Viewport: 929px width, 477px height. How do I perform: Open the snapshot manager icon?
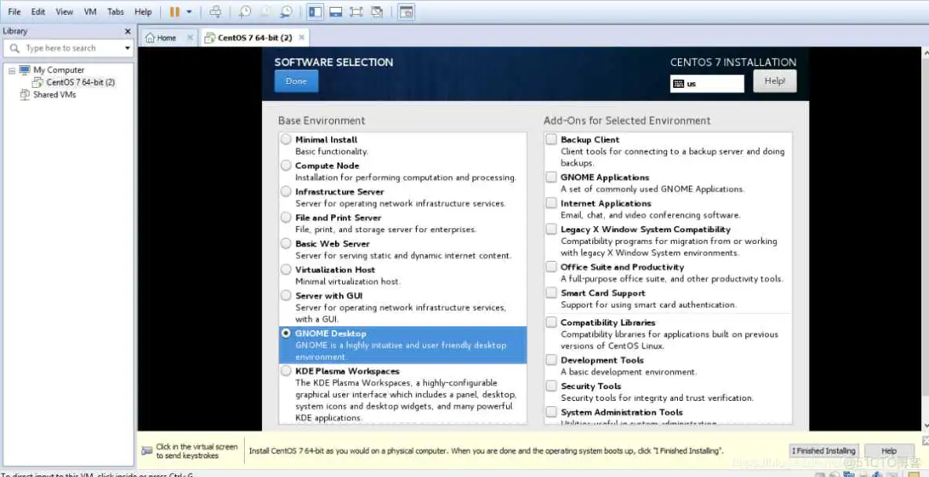286,12
